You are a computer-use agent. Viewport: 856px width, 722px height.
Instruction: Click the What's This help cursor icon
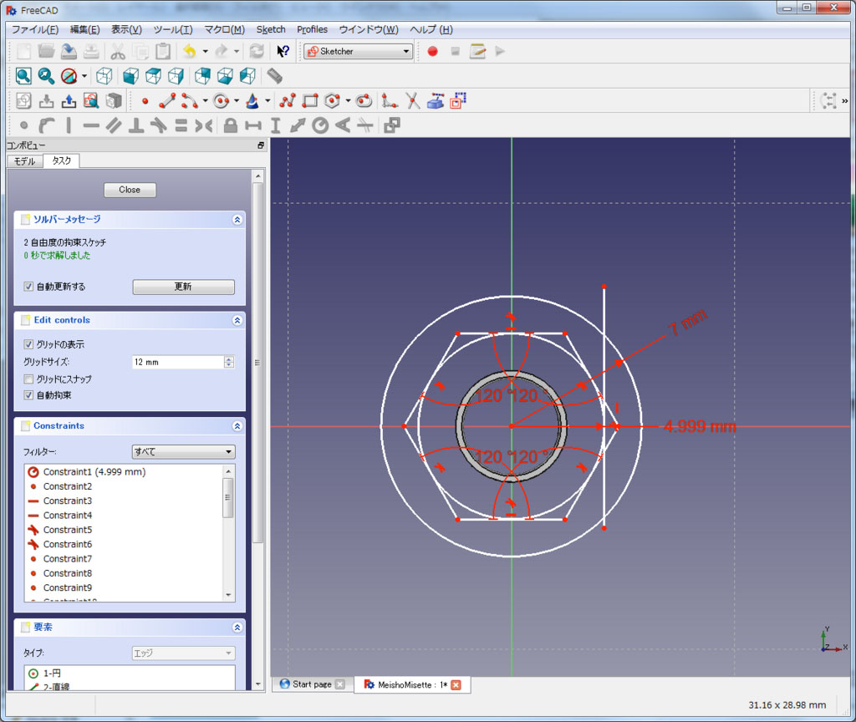(x=283, y=51)
